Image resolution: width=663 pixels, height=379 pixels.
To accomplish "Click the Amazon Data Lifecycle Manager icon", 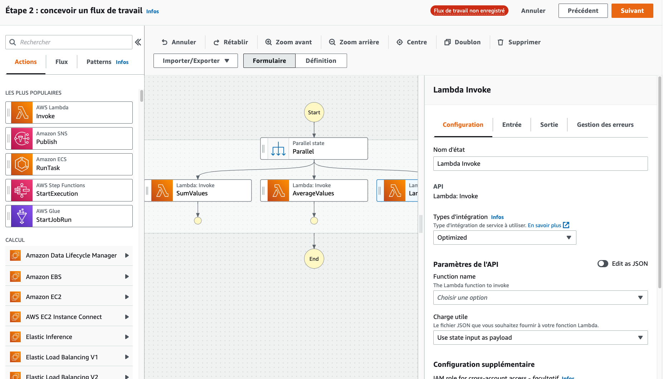I will click(15, 255).
